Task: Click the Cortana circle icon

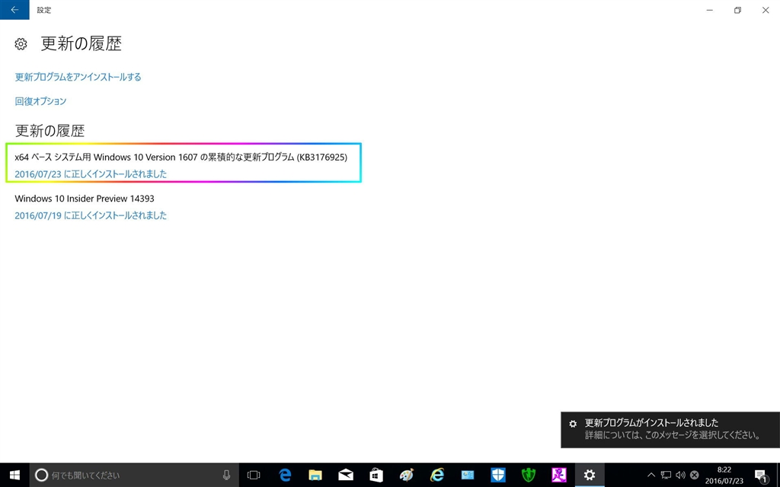Action: [x=42, y=475]
